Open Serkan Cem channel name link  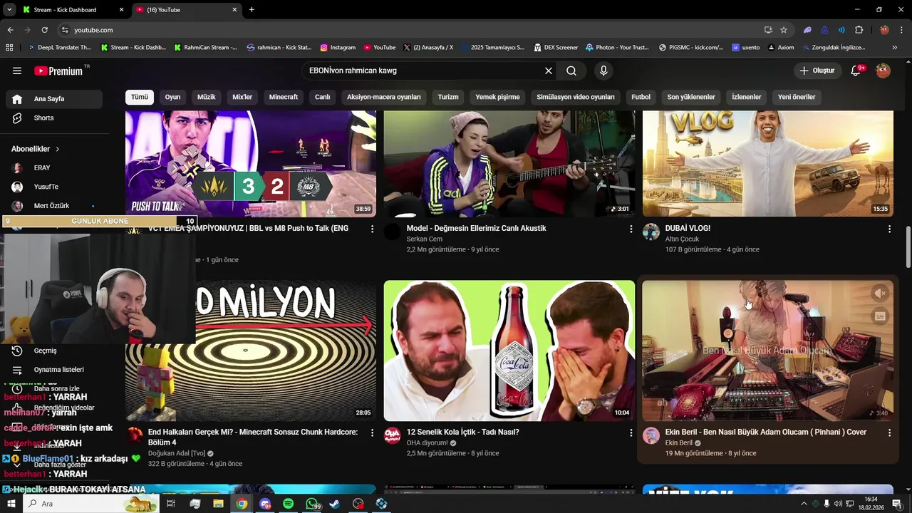coord(425,239)
